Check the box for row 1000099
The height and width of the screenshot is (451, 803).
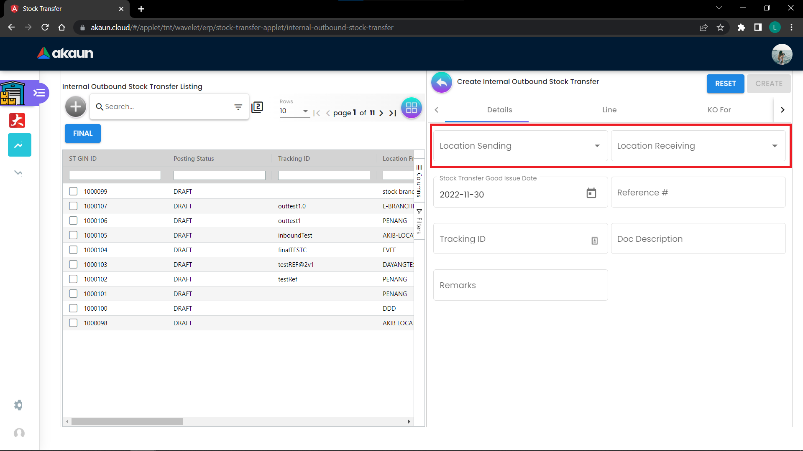(x=73, y=191)
